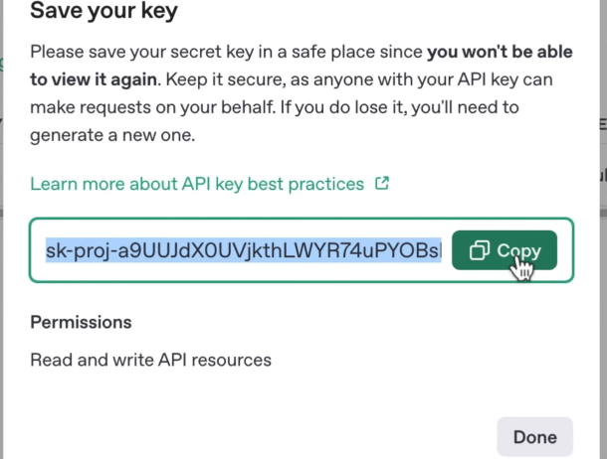Viewport: 607px width, 459px height.
Task: Open Learn more about API key best practices
Action: click(x=197, y=184)
